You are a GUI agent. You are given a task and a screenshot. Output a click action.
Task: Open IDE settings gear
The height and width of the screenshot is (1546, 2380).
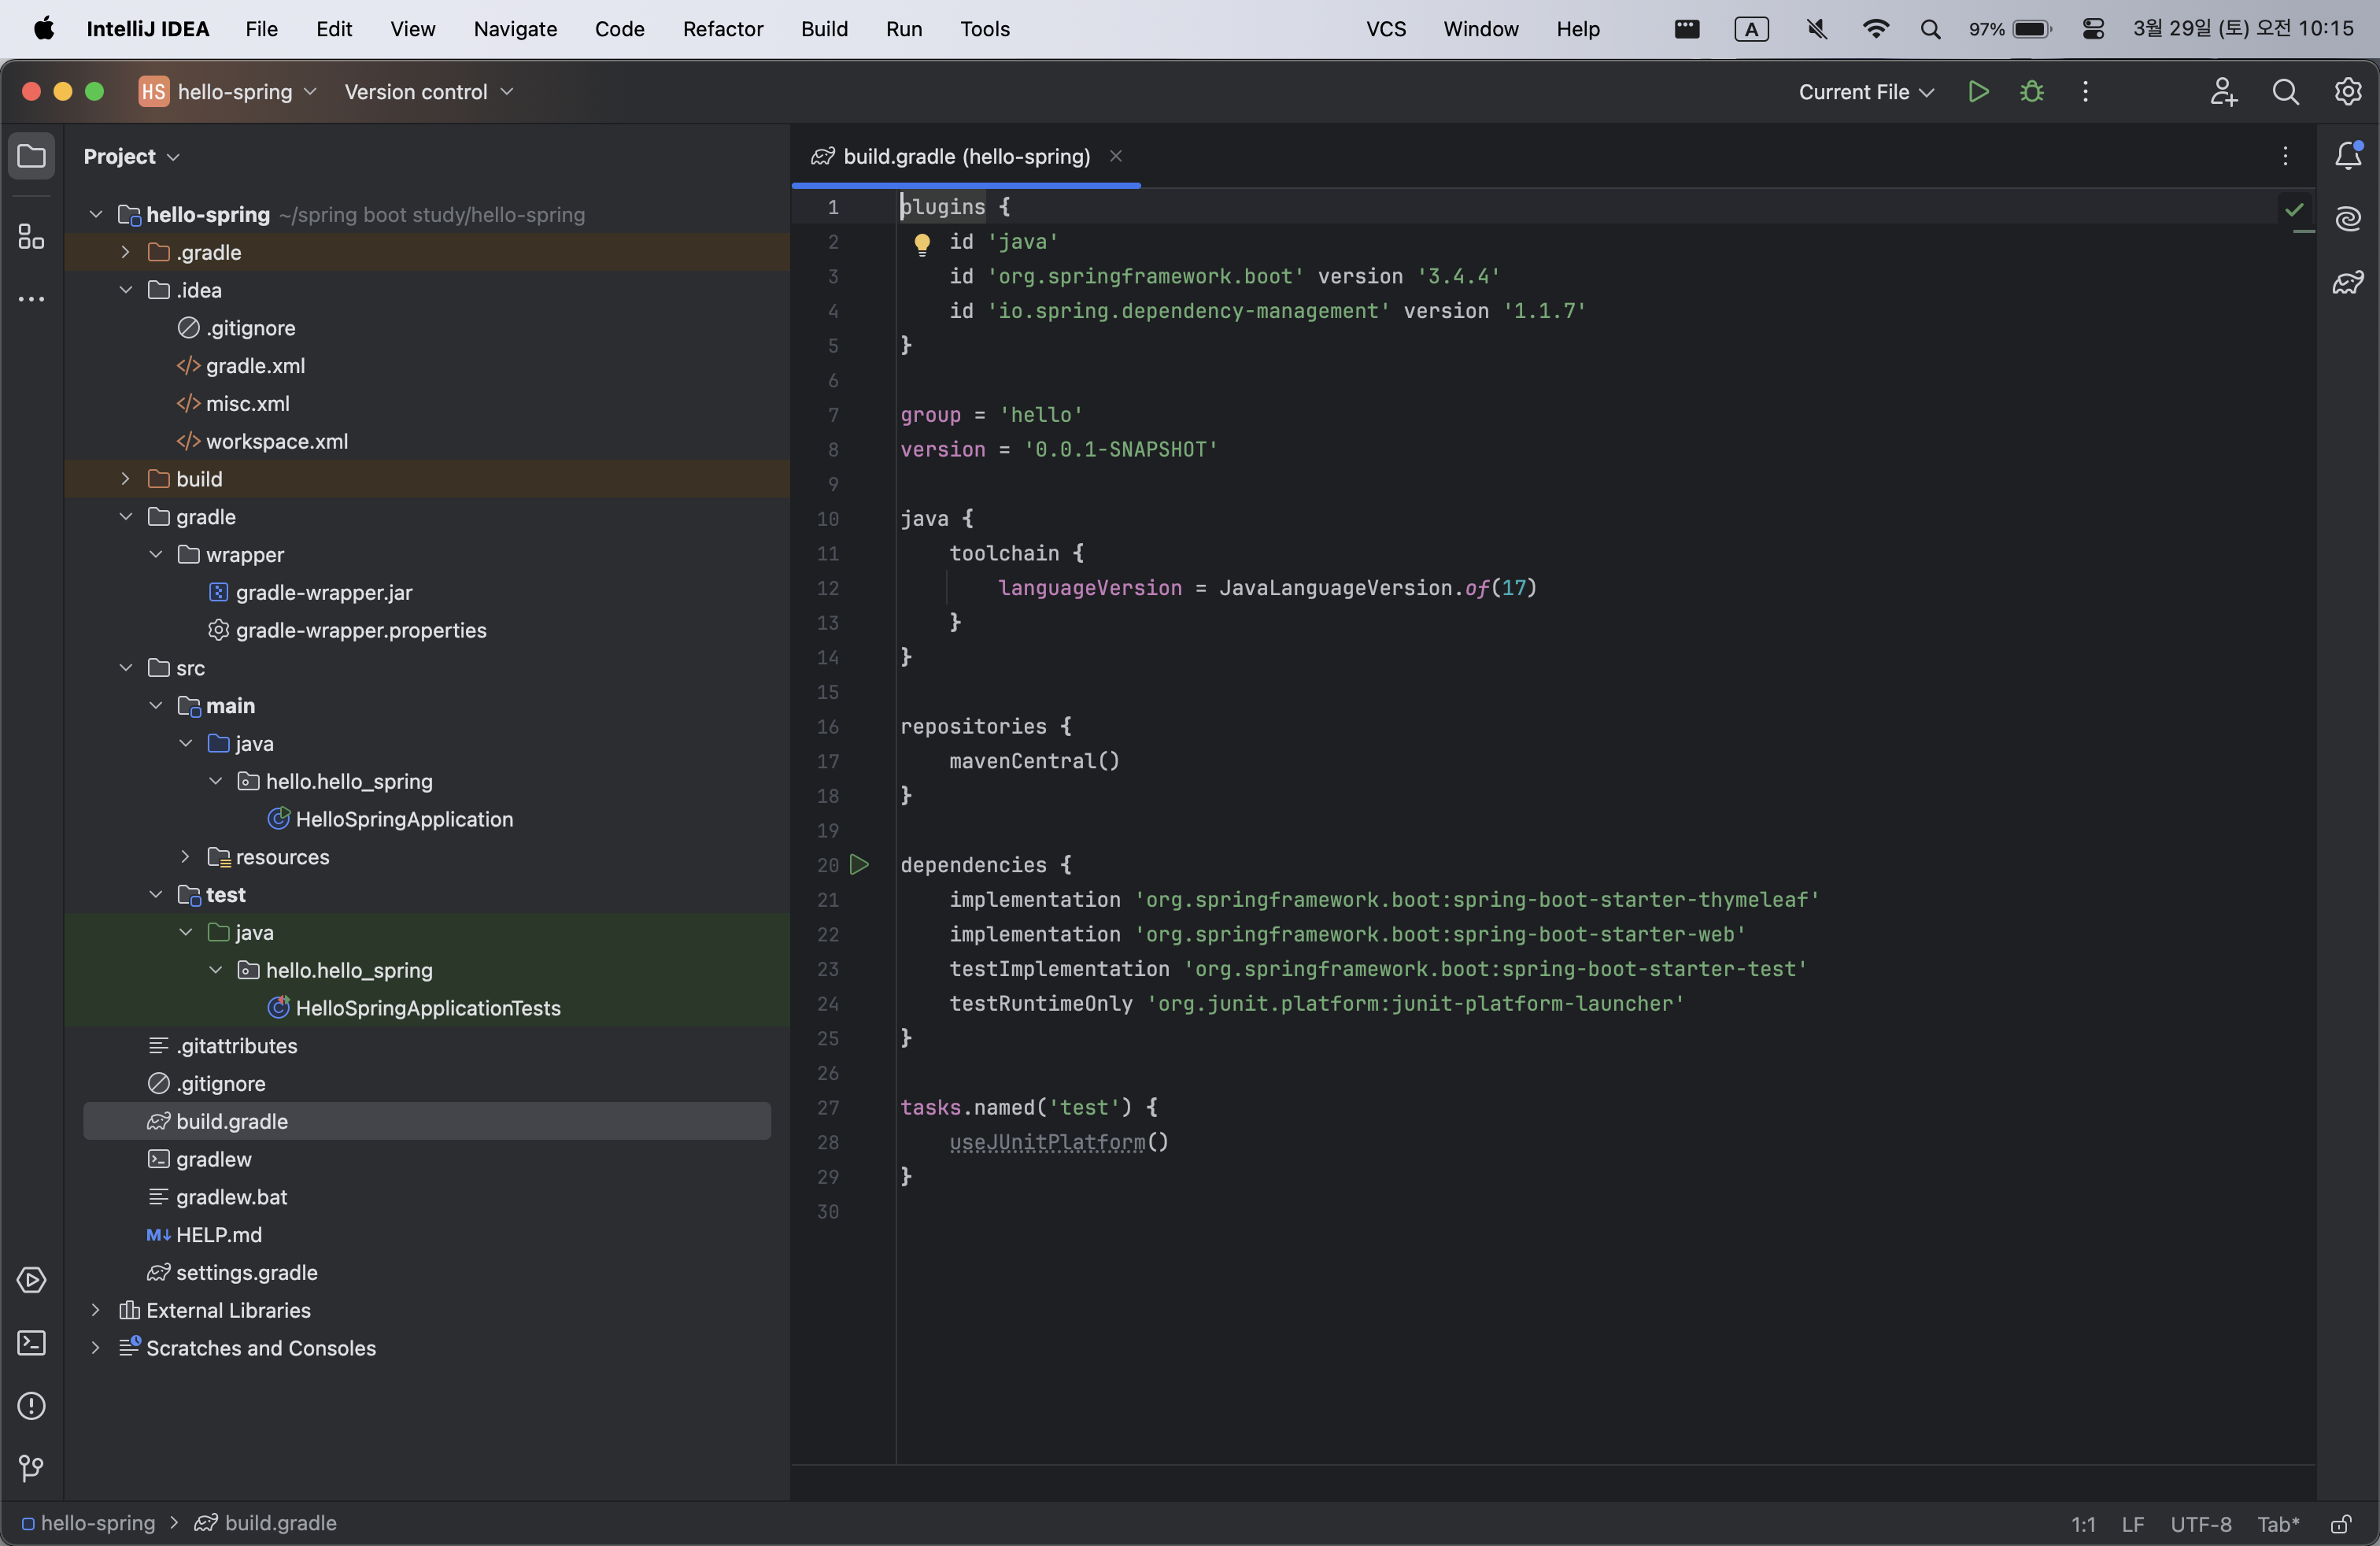[x=2347, y=92]
